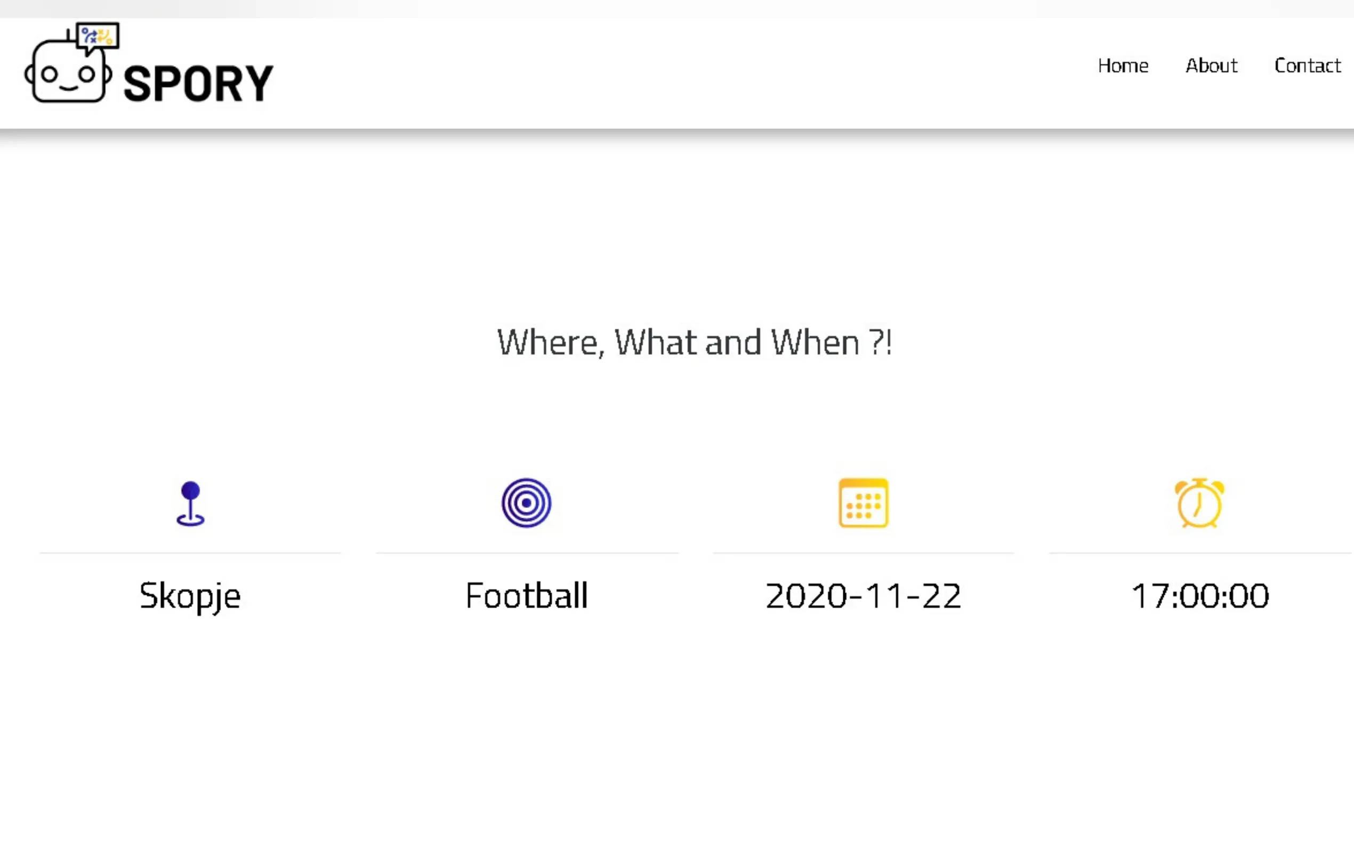This screenshot has width=1354, height=847.
Task: Click the alarm clock icon
Action: [x=1199, y=503]
